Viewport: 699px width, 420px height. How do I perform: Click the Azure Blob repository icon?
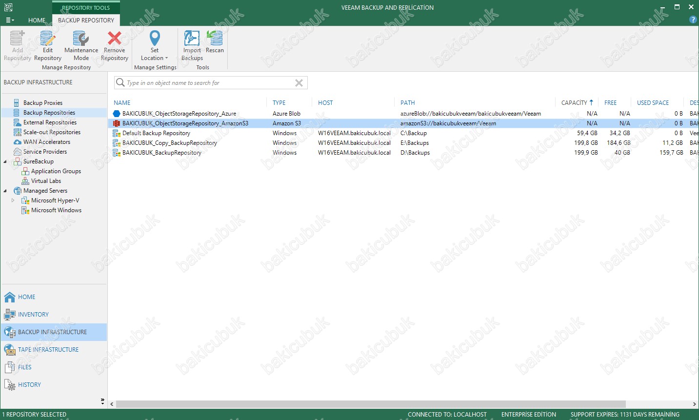(x=117, y=114)
